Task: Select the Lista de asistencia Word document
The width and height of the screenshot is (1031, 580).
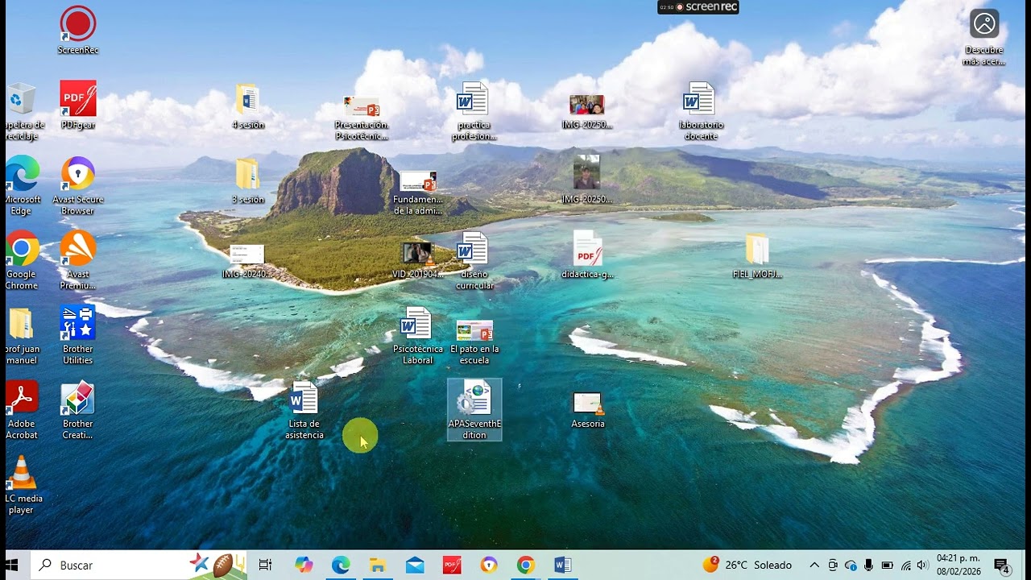Action: pyautogui.click(x=304, y=410)
